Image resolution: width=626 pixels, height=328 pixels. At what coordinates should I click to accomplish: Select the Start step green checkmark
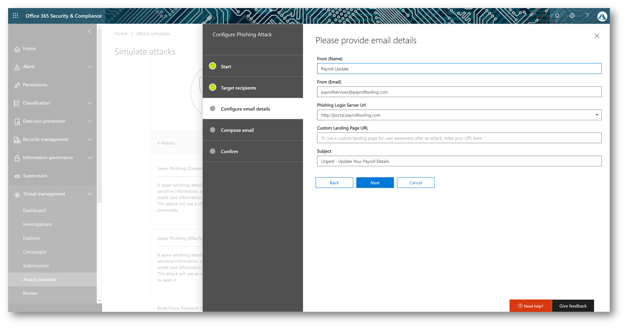click(x=212, y=66)
